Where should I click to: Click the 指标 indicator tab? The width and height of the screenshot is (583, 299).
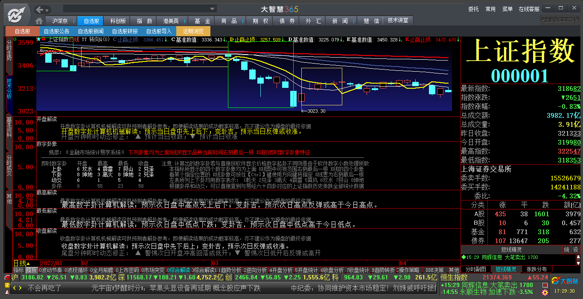pyautogui.click(x=18, y=270)
